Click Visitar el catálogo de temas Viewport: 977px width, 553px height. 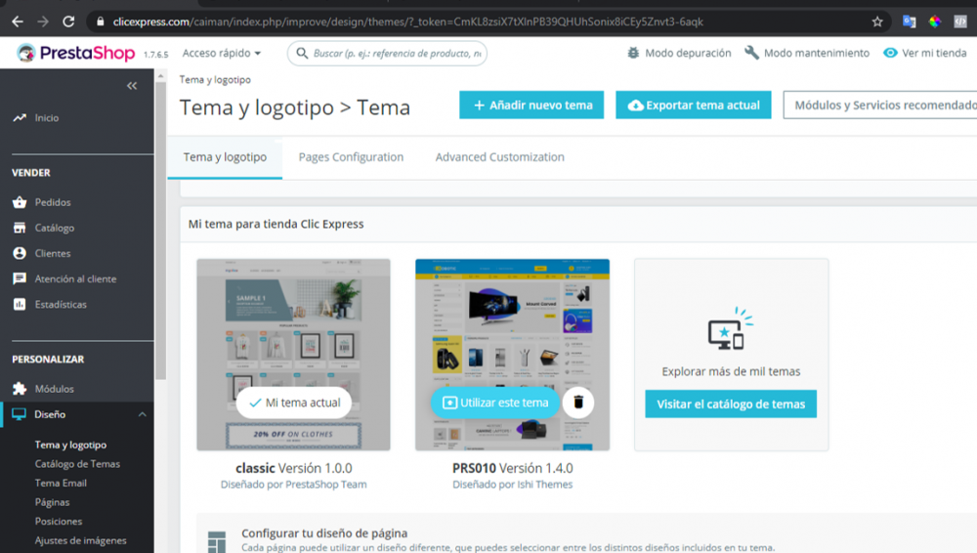[731, 404]
